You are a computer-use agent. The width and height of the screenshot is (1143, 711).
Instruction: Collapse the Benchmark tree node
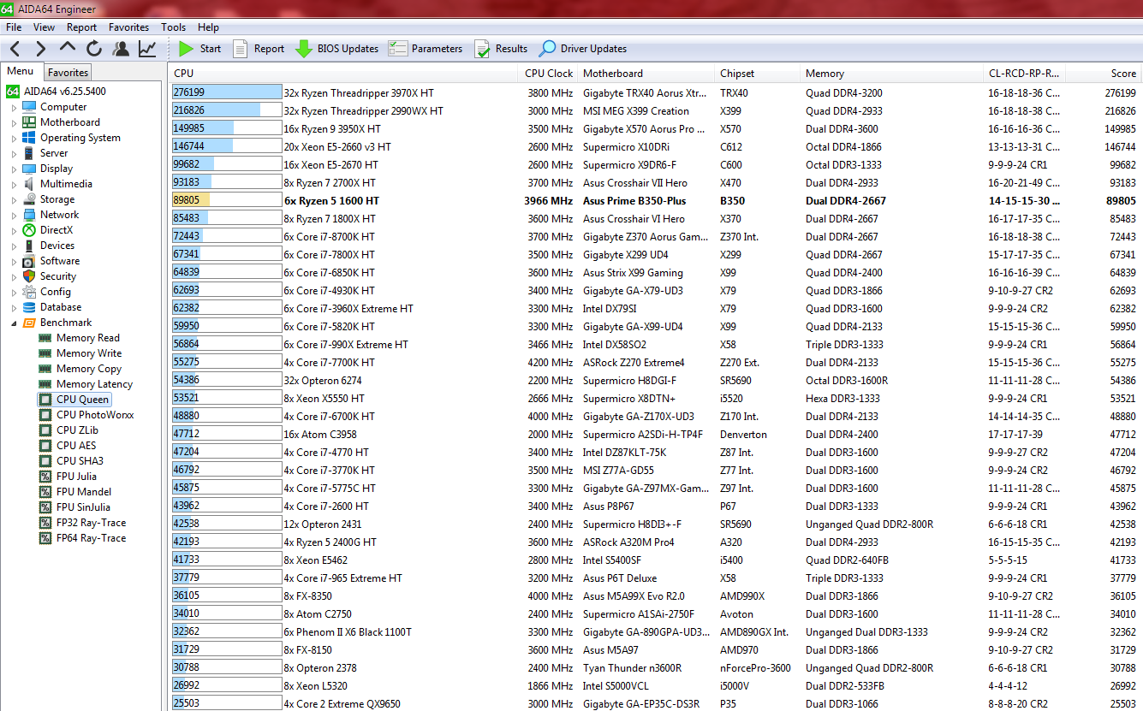point(14,323)
